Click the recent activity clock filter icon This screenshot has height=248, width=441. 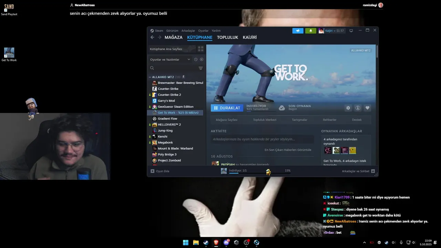click(196, 60)
